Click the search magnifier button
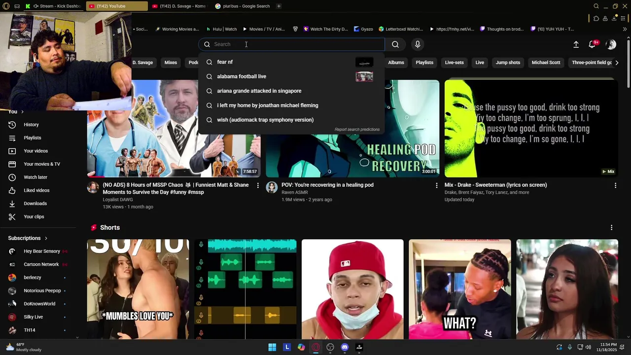Image resolution: width=631 pixels, height=355 pixels. click(395, 44)
